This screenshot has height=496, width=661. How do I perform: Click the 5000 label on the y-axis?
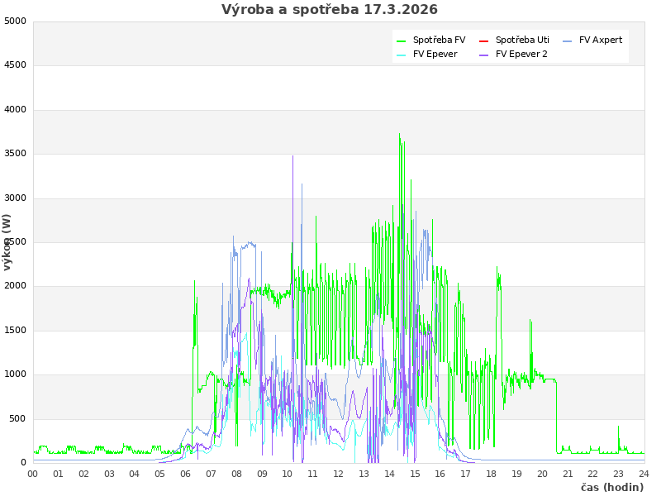click(15, 21)
